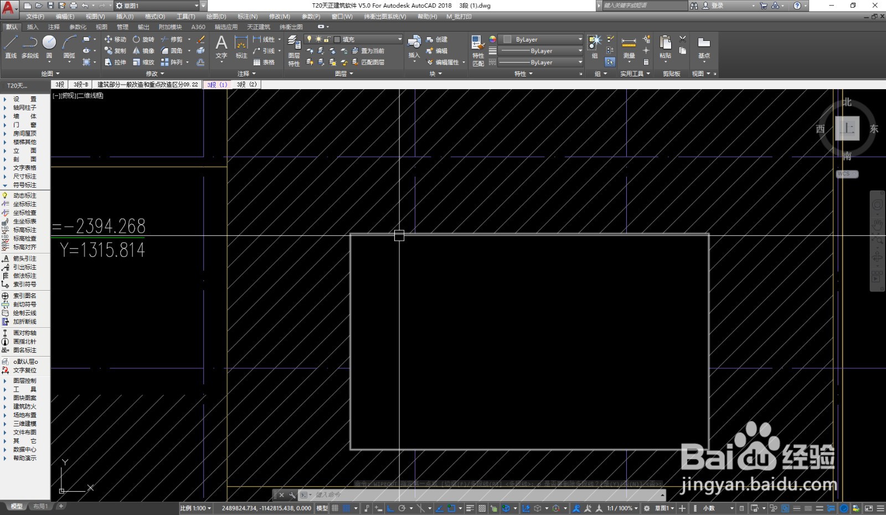Click the ByLayer gray color swatch
This screenshot has width=886, height=515.
507,39
